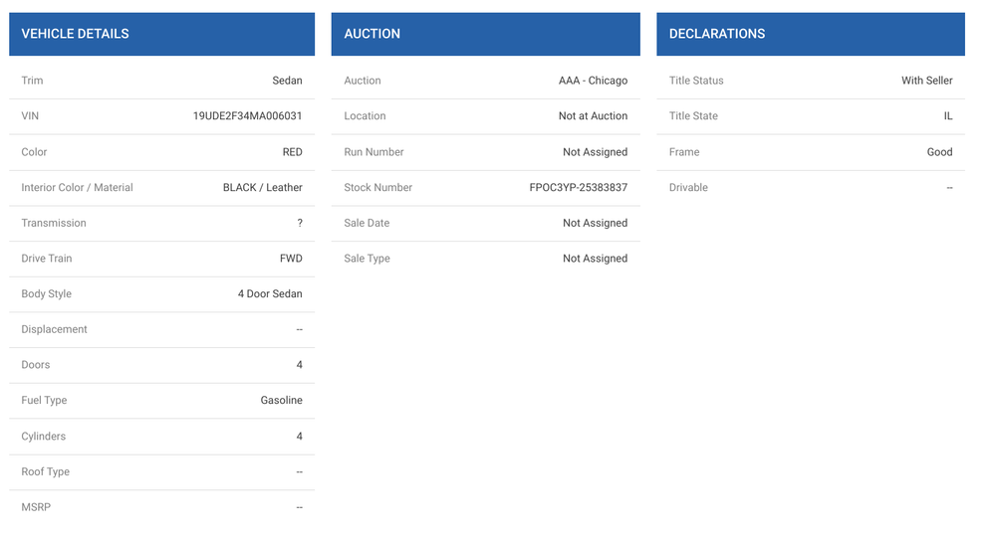This screenshot has width=996, height=543.
Task: Click the MSRP label
Action: coord(36,507)
